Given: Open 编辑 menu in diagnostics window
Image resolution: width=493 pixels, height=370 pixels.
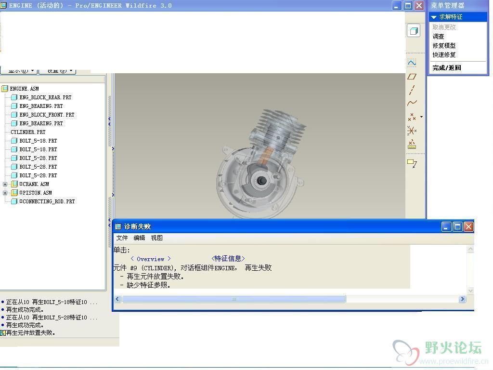Looking at the screenshot, I should [139, 238].
